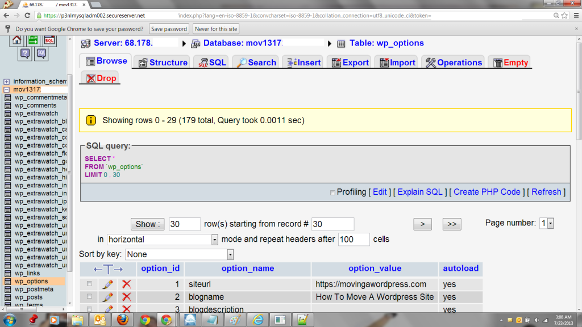Image resolution: width=582 pixels, height=327 pixels.
Task: Click the server icon beside Server breadcrumb
Action: point(86,43)
